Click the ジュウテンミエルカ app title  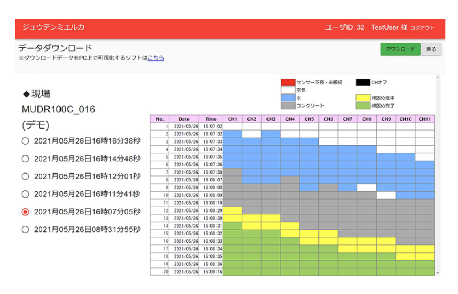(x=53, y=27)
